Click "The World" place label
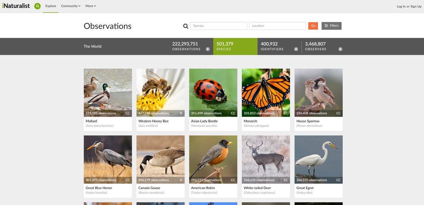This screenshot has height=205, width=424. point(93,46)
